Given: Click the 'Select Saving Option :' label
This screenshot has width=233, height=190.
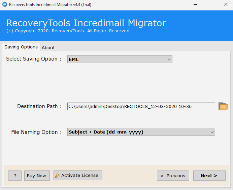Looking at the screenshot, I should click(34, 59).
